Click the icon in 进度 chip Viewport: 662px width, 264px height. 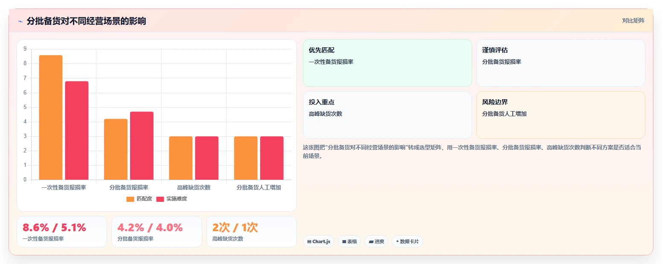pyautogui.click(x=371, y=241)
